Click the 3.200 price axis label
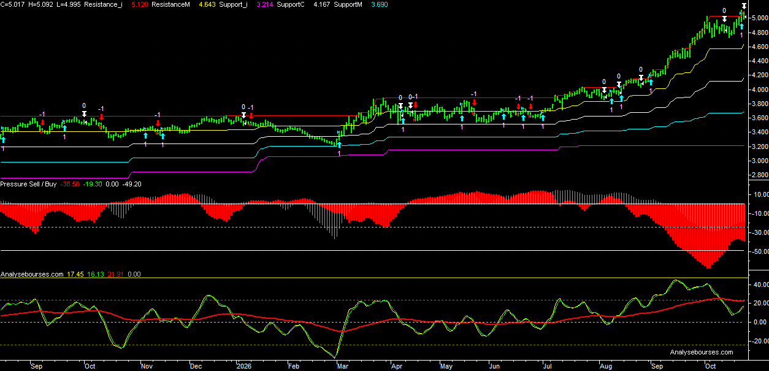 click(759, 147)
